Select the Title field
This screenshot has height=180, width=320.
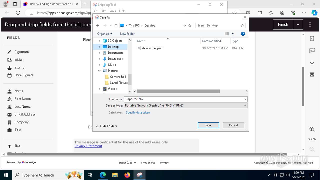[x=14, y=130]
